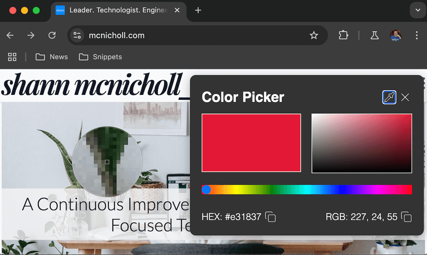Close the Color Picker with its X button

point(405,97)
